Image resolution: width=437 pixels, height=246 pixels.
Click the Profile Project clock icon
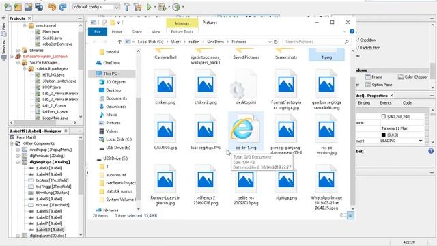click(x=176, y=7)
